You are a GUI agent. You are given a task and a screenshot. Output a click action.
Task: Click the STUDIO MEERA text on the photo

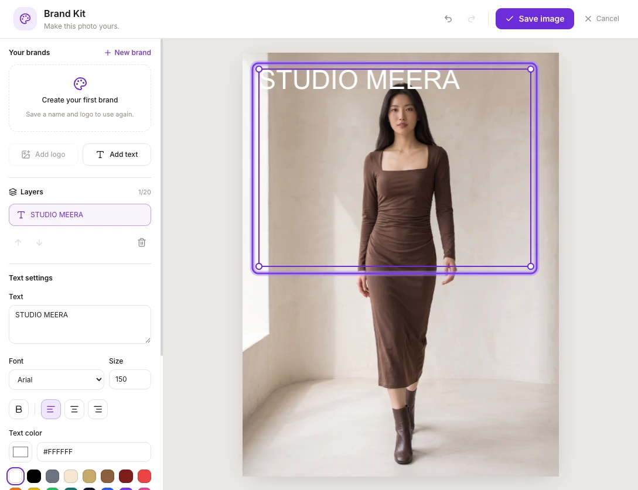[360, 80]
